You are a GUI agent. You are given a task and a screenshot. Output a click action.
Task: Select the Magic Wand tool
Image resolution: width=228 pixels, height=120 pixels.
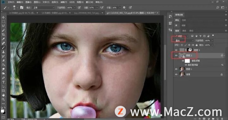point(3,30)
